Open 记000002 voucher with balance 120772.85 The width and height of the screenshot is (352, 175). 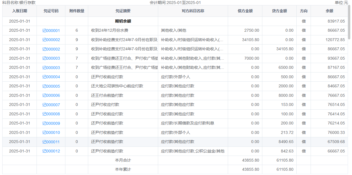[51, 40]
